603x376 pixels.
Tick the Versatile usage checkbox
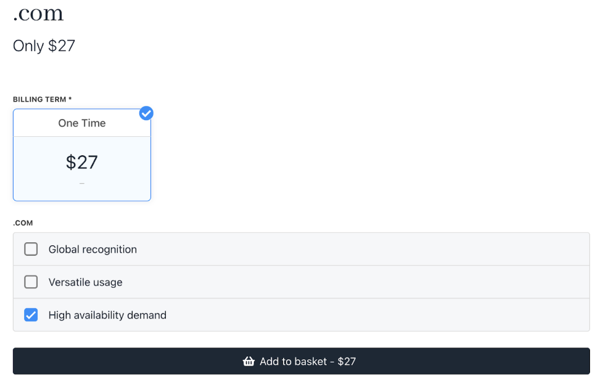click(31, 282)
